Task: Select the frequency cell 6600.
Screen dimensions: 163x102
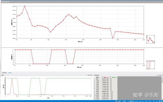Action: tap(99, 97)
